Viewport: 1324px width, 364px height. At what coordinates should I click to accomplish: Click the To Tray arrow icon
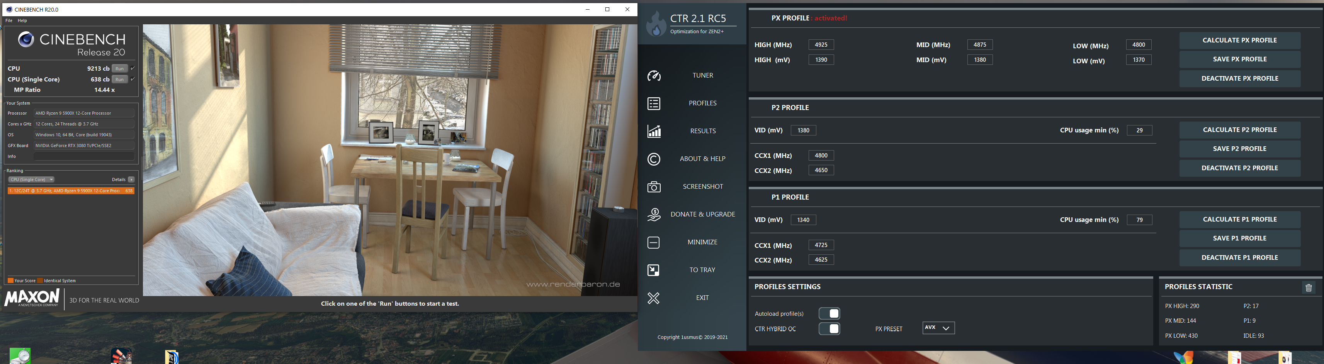point(653,270)
